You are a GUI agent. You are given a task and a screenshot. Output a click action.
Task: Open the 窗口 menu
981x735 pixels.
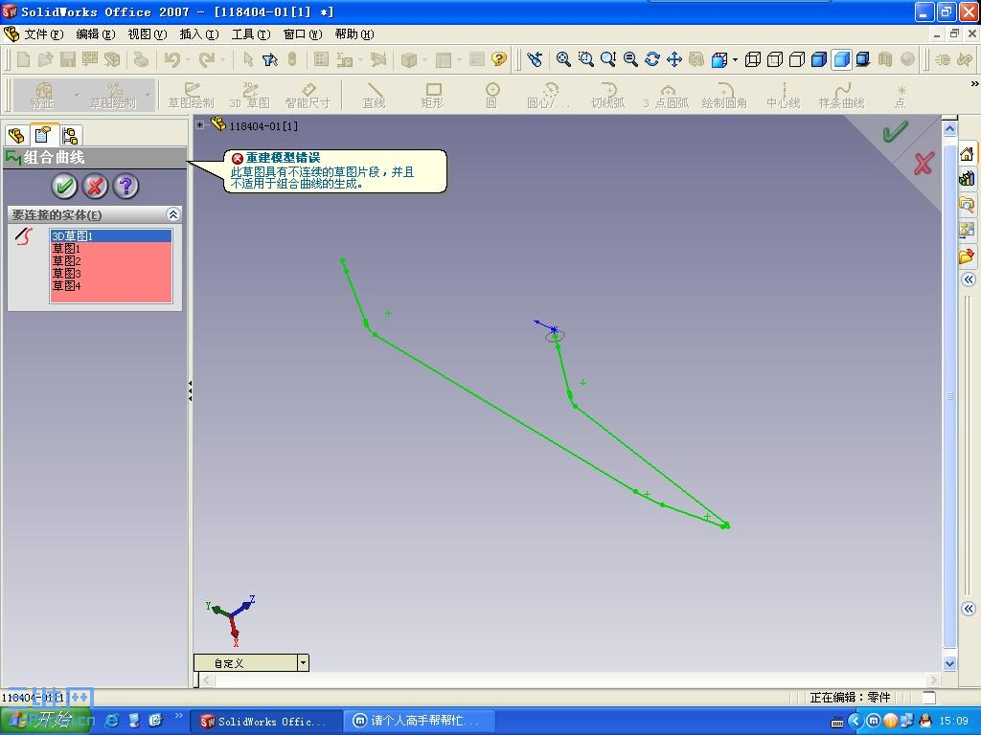pyautogui.click(x=303, y=34)
